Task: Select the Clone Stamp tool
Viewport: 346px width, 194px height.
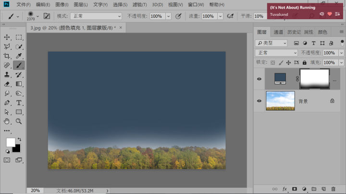Action: (7, 75)
